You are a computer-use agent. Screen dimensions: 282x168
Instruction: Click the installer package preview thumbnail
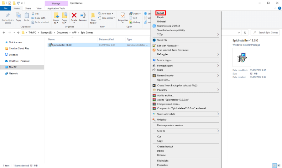click(x=242, y=57)
